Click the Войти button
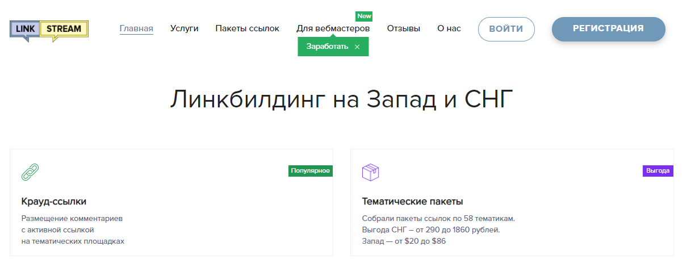Image resolution: width=691 pixels, height=267 pixels. pyautogui.click(x=506, y=29)
